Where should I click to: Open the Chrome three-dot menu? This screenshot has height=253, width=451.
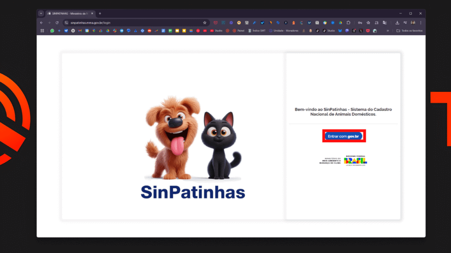(x=421, y=22)
